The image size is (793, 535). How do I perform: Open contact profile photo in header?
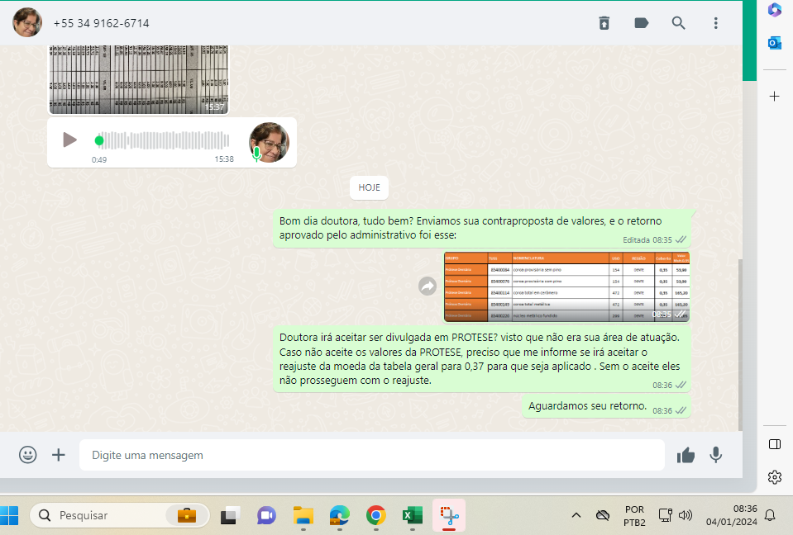[27, 22]
